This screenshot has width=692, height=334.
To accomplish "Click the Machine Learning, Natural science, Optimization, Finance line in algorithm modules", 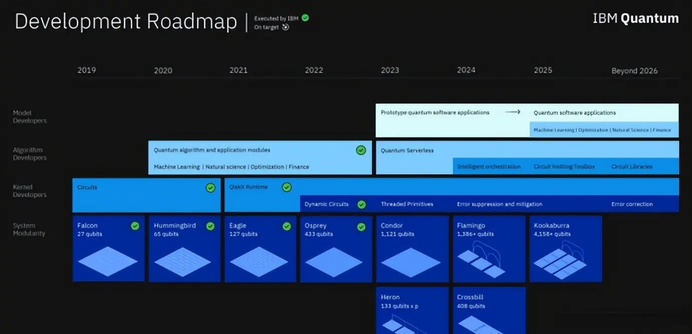I will point(231,167).
